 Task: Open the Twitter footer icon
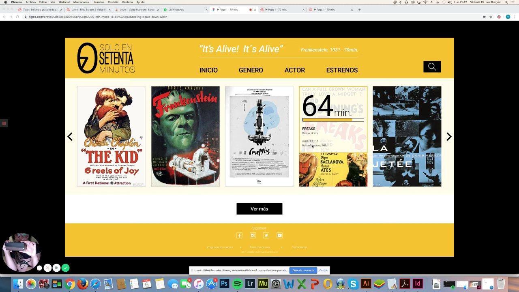[x=266, y=236]
